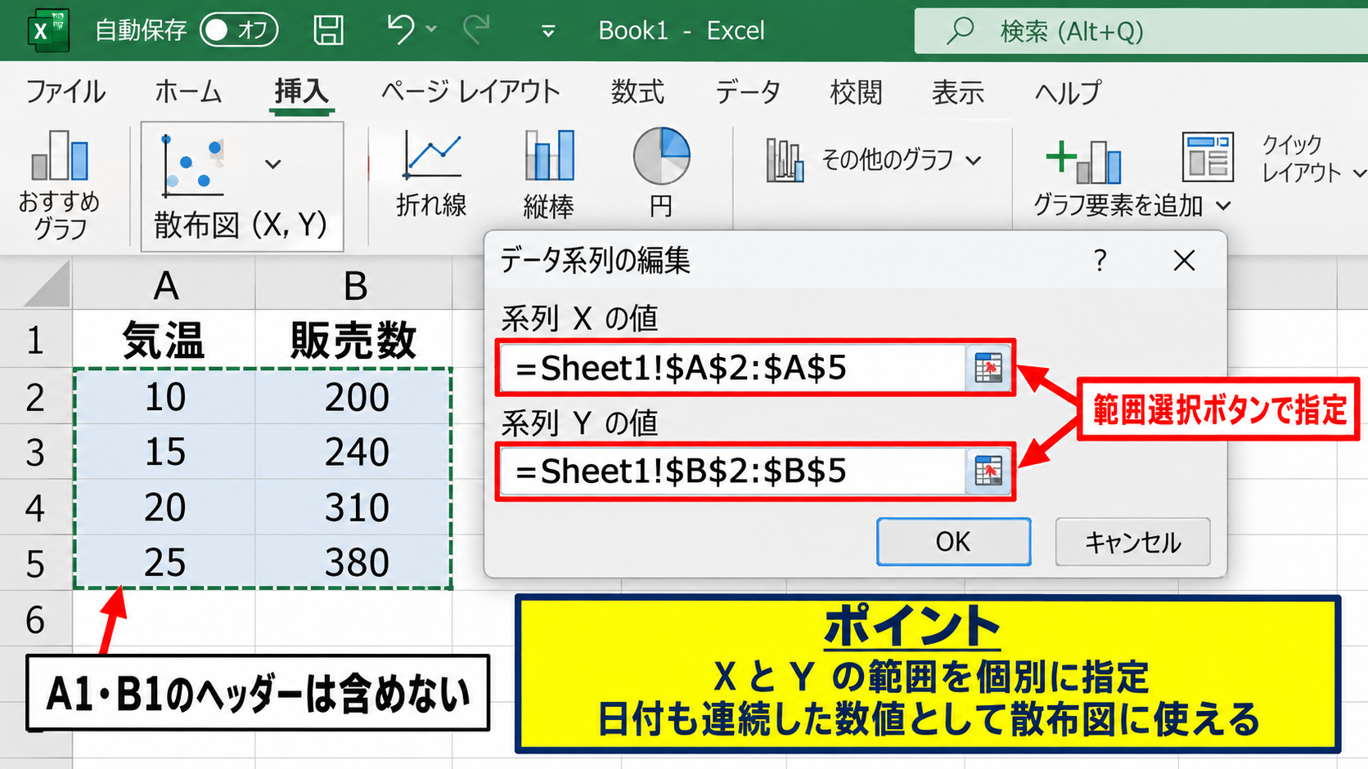Open the ファイル tab
Viewport: 1368px width, 769px height.
[65, 92]
